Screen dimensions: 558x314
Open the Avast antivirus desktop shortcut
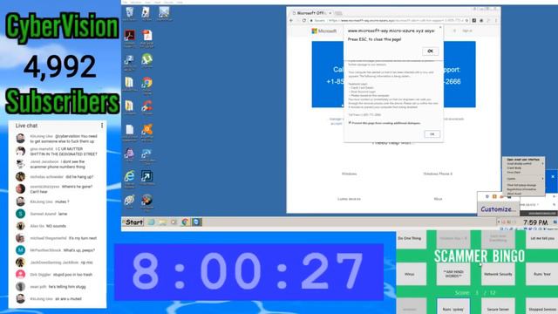[146, 132]
